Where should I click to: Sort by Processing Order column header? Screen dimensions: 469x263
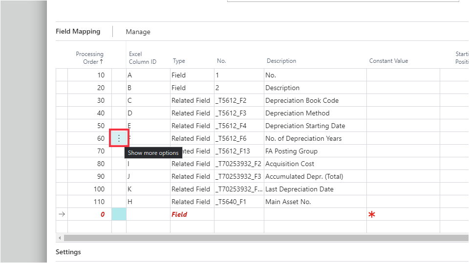(x=89, y=58)
